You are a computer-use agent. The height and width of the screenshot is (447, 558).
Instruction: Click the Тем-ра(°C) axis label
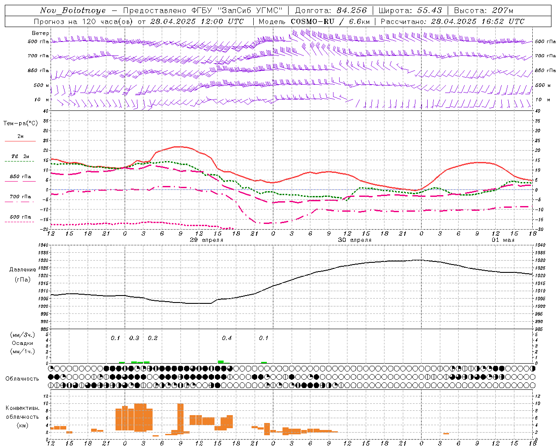click(x=20, y=124)
